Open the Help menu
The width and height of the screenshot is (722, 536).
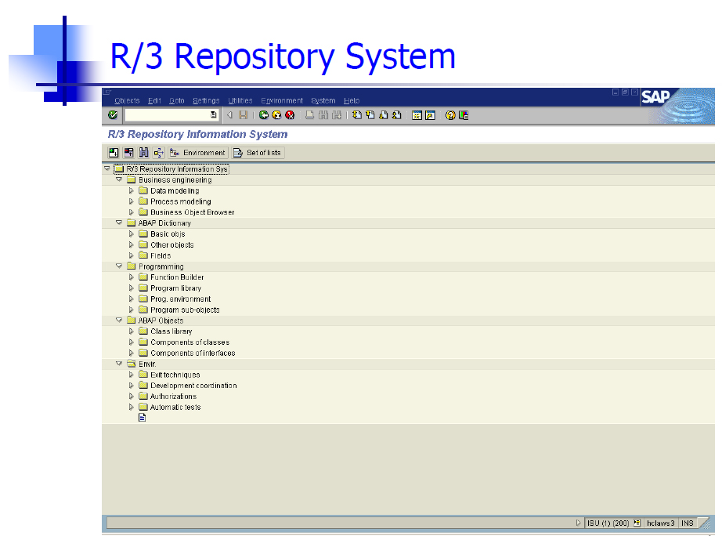352,100
